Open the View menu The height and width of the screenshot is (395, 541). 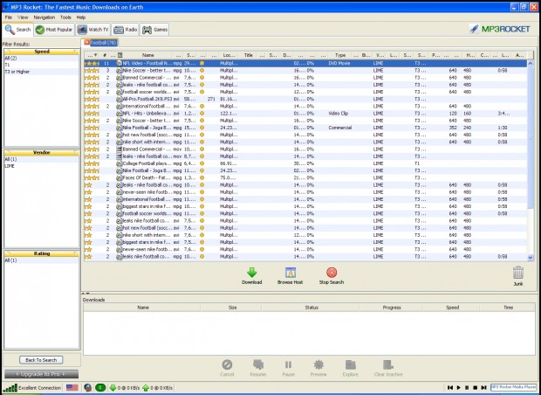pyautogui.click(x=23, y=17)
